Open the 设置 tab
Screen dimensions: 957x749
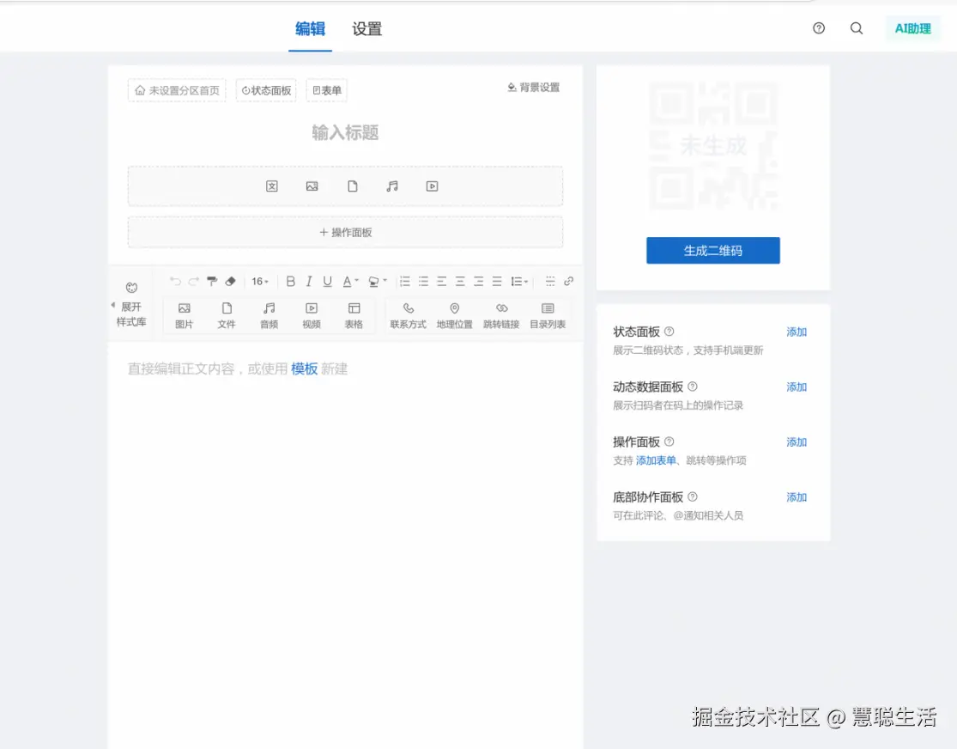coord(366,28)
